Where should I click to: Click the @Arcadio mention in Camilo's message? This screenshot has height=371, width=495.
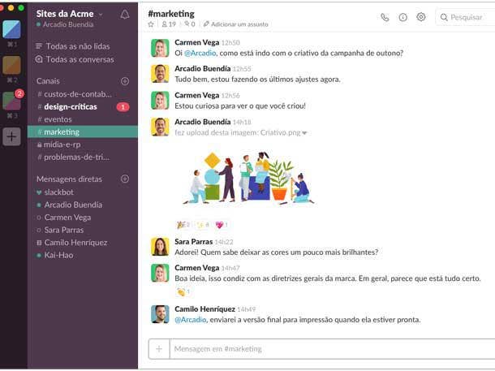tap(190, 320)
